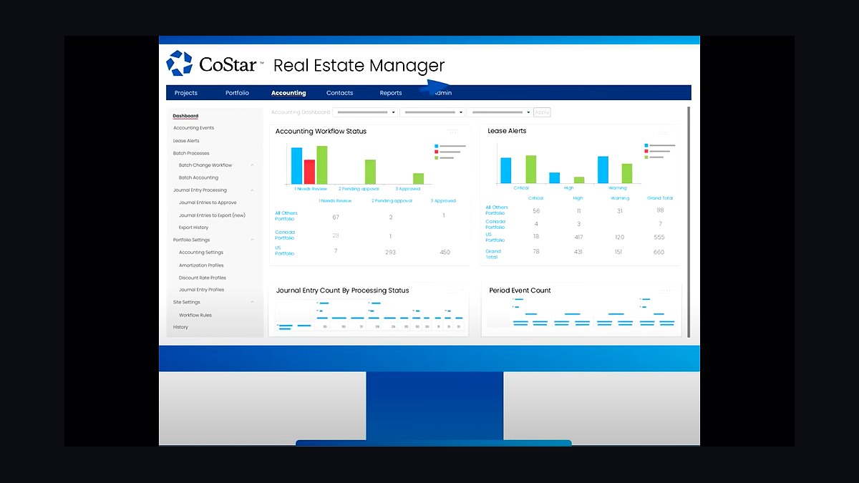Screen dimensions: 859x483
Task: Open Journal Entries to Export (new)
Action: click(212, 215)
